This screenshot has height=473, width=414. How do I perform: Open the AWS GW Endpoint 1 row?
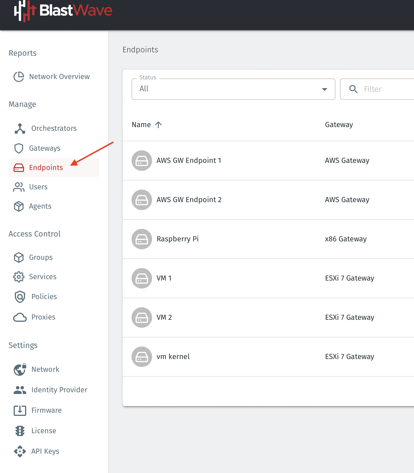click(189, 161)
